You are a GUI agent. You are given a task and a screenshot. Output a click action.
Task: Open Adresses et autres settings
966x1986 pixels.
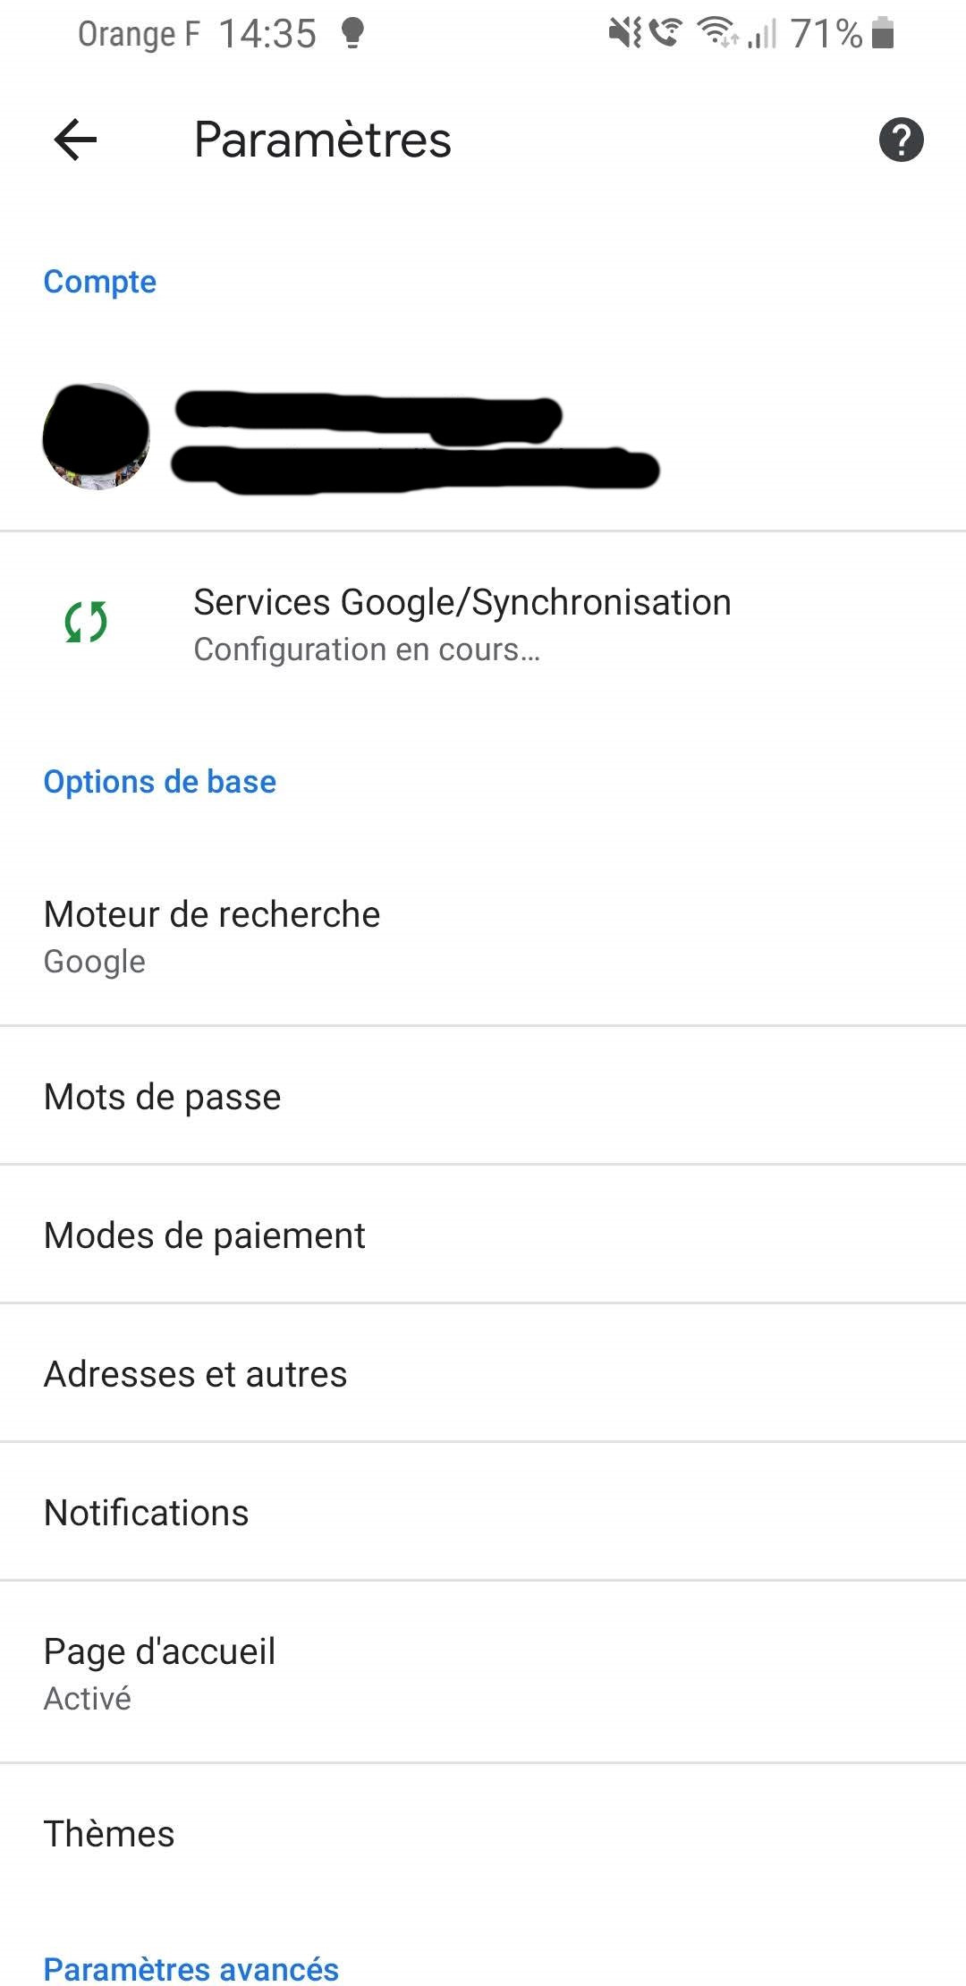[x=196, y=1374]
